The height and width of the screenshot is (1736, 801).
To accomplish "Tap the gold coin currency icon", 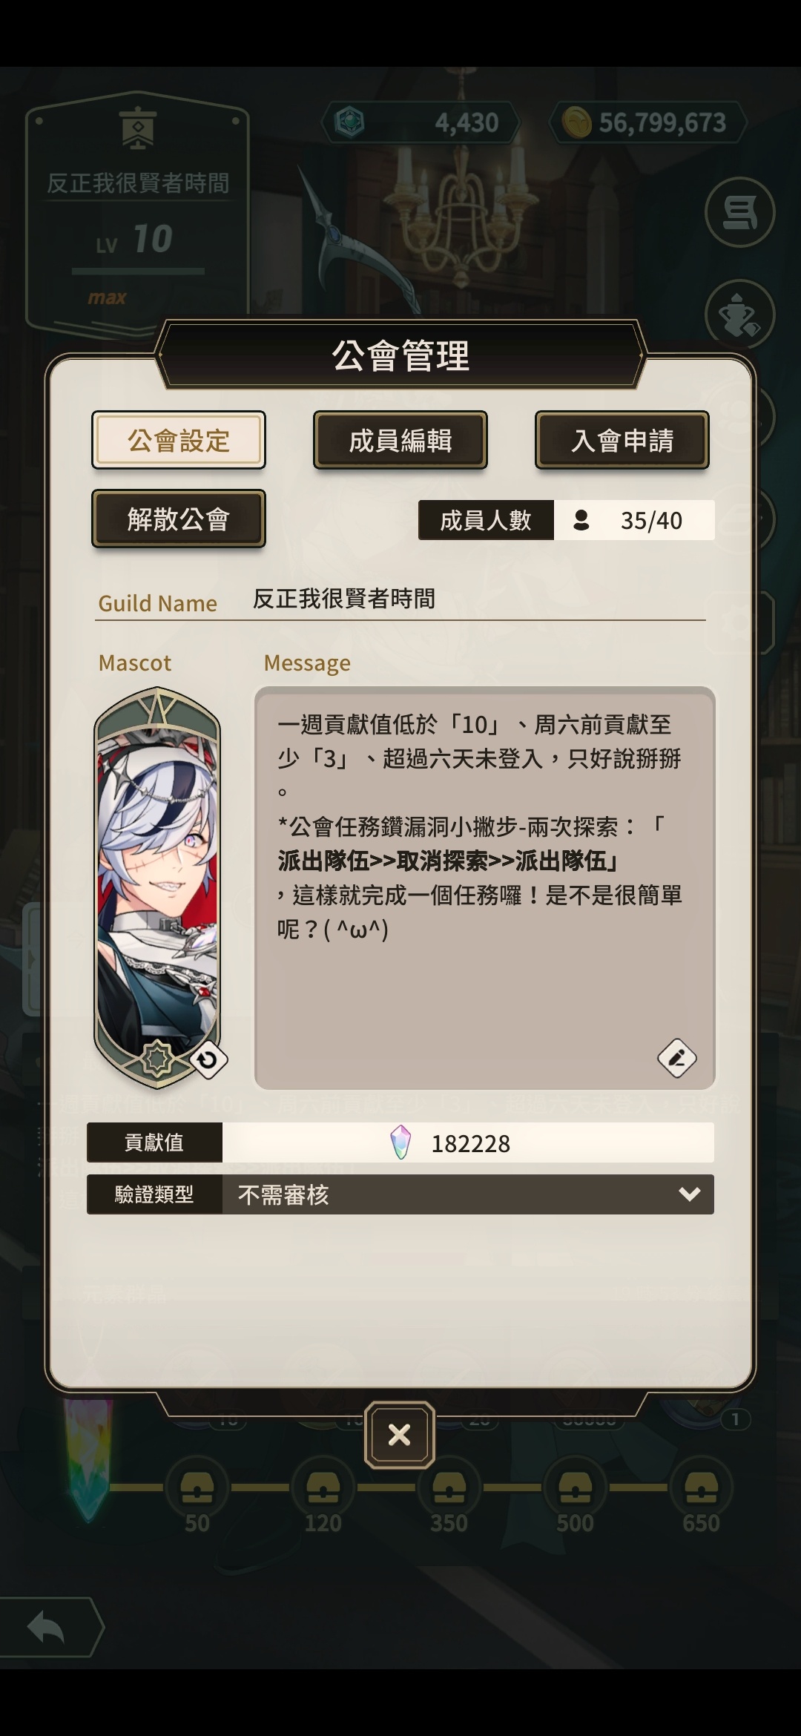I will click(576, 122).
